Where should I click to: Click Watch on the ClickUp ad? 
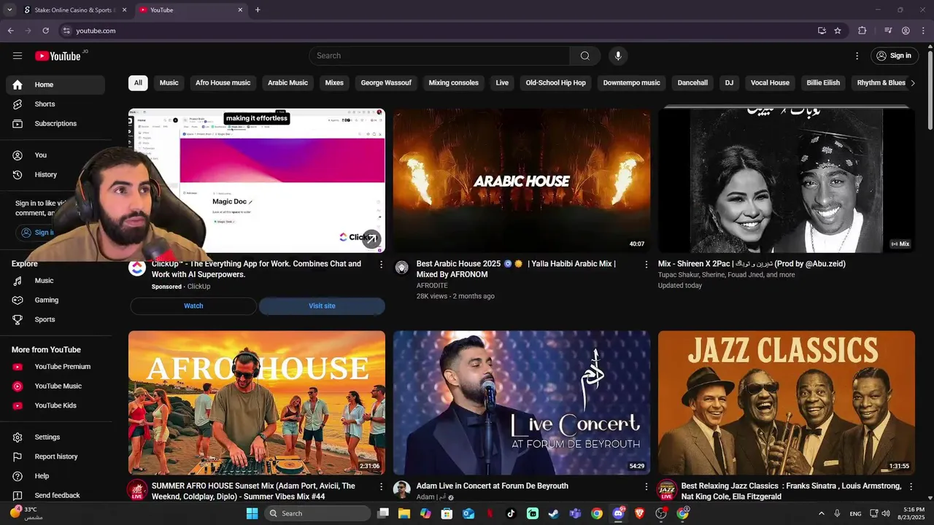pyautogui.click(x=193, y=306)
